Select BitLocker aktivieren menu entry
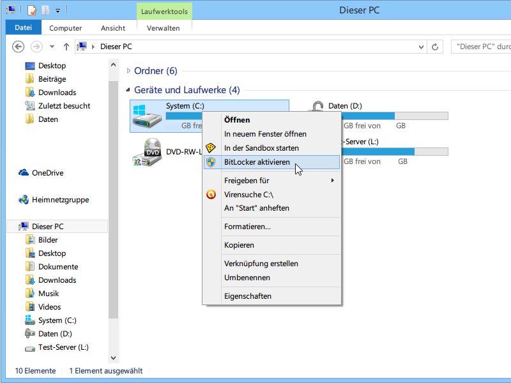Viewport: 511px width, 383px height. (271, 162)
